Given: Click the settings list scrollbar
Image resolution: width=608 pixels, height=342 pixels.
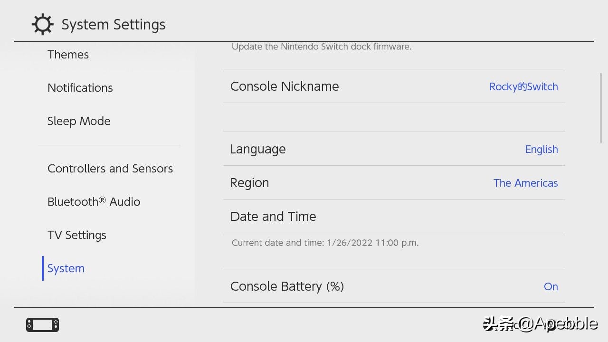Looking at the screenshot, I should coord(601,108).
